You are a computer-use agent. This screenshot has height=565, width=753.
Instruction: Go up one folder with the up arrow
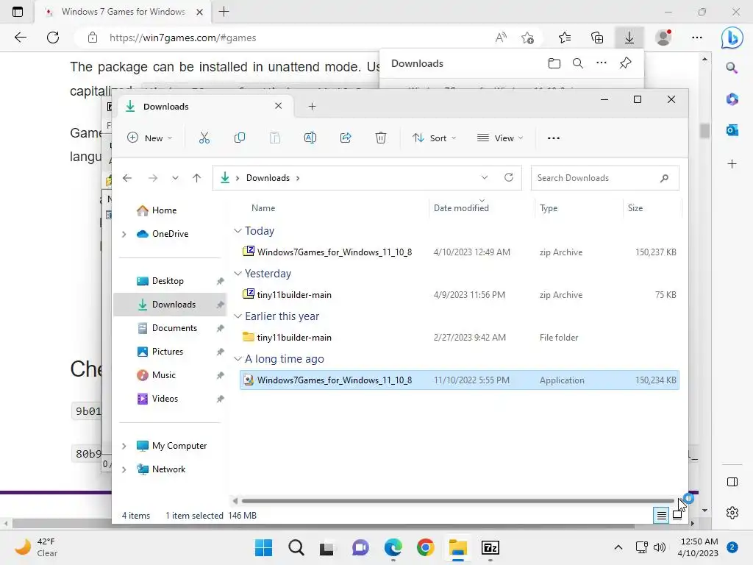coord(196,178)
